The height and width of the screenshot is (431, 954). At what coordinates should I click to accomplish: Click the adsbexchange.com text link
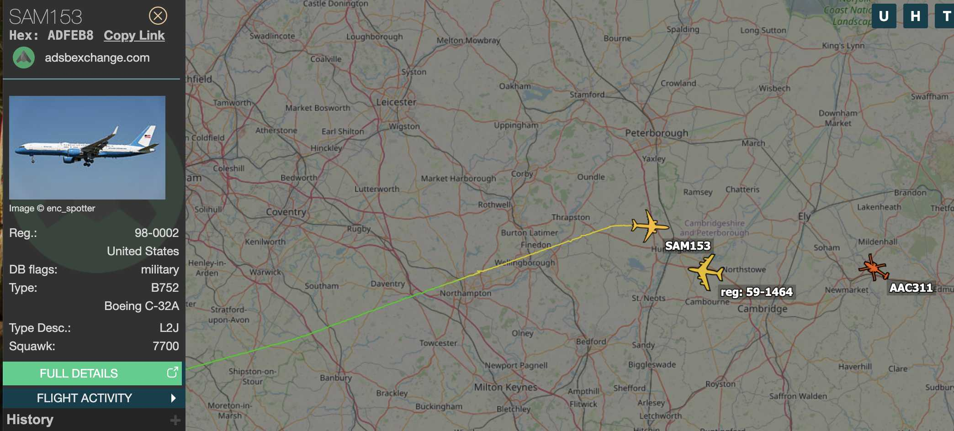click(x=97, y=58)
